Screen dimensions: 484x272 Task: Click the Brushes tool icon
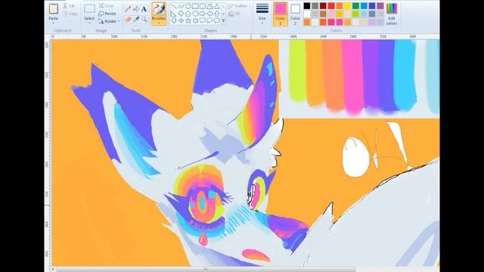click(159, 9)
